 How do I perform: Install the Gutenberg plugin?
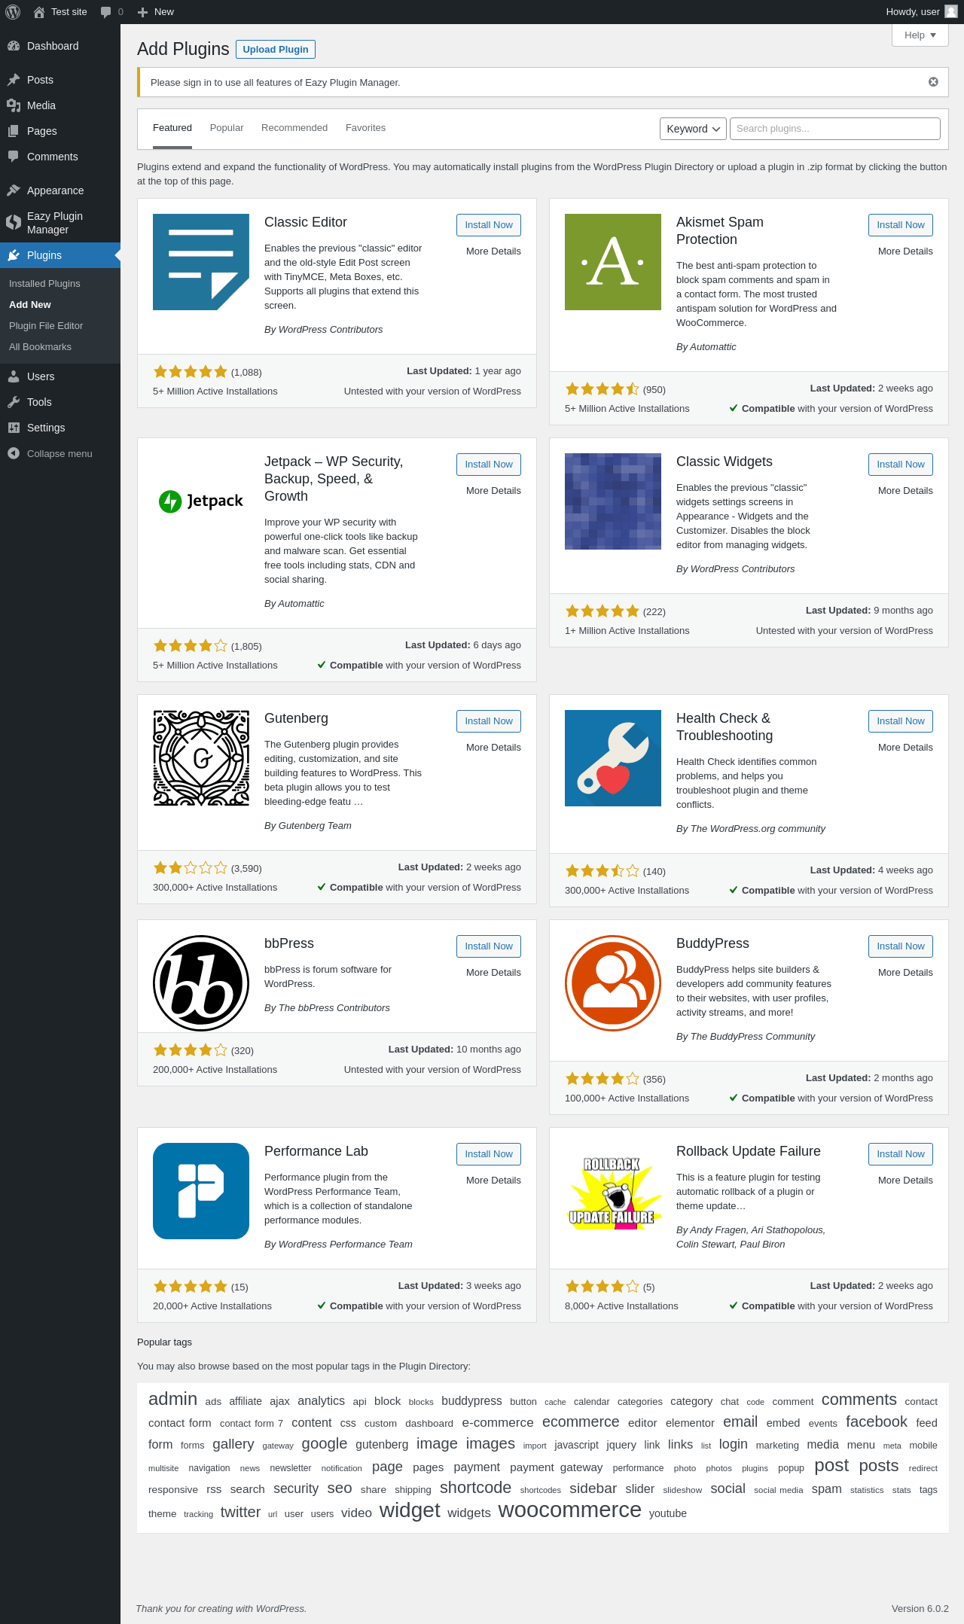[x=489, y=721]
